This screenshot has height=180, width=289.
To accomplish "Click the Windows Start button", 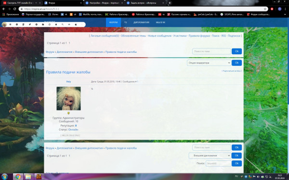I will pyautogui.click(x=5, y=177).
